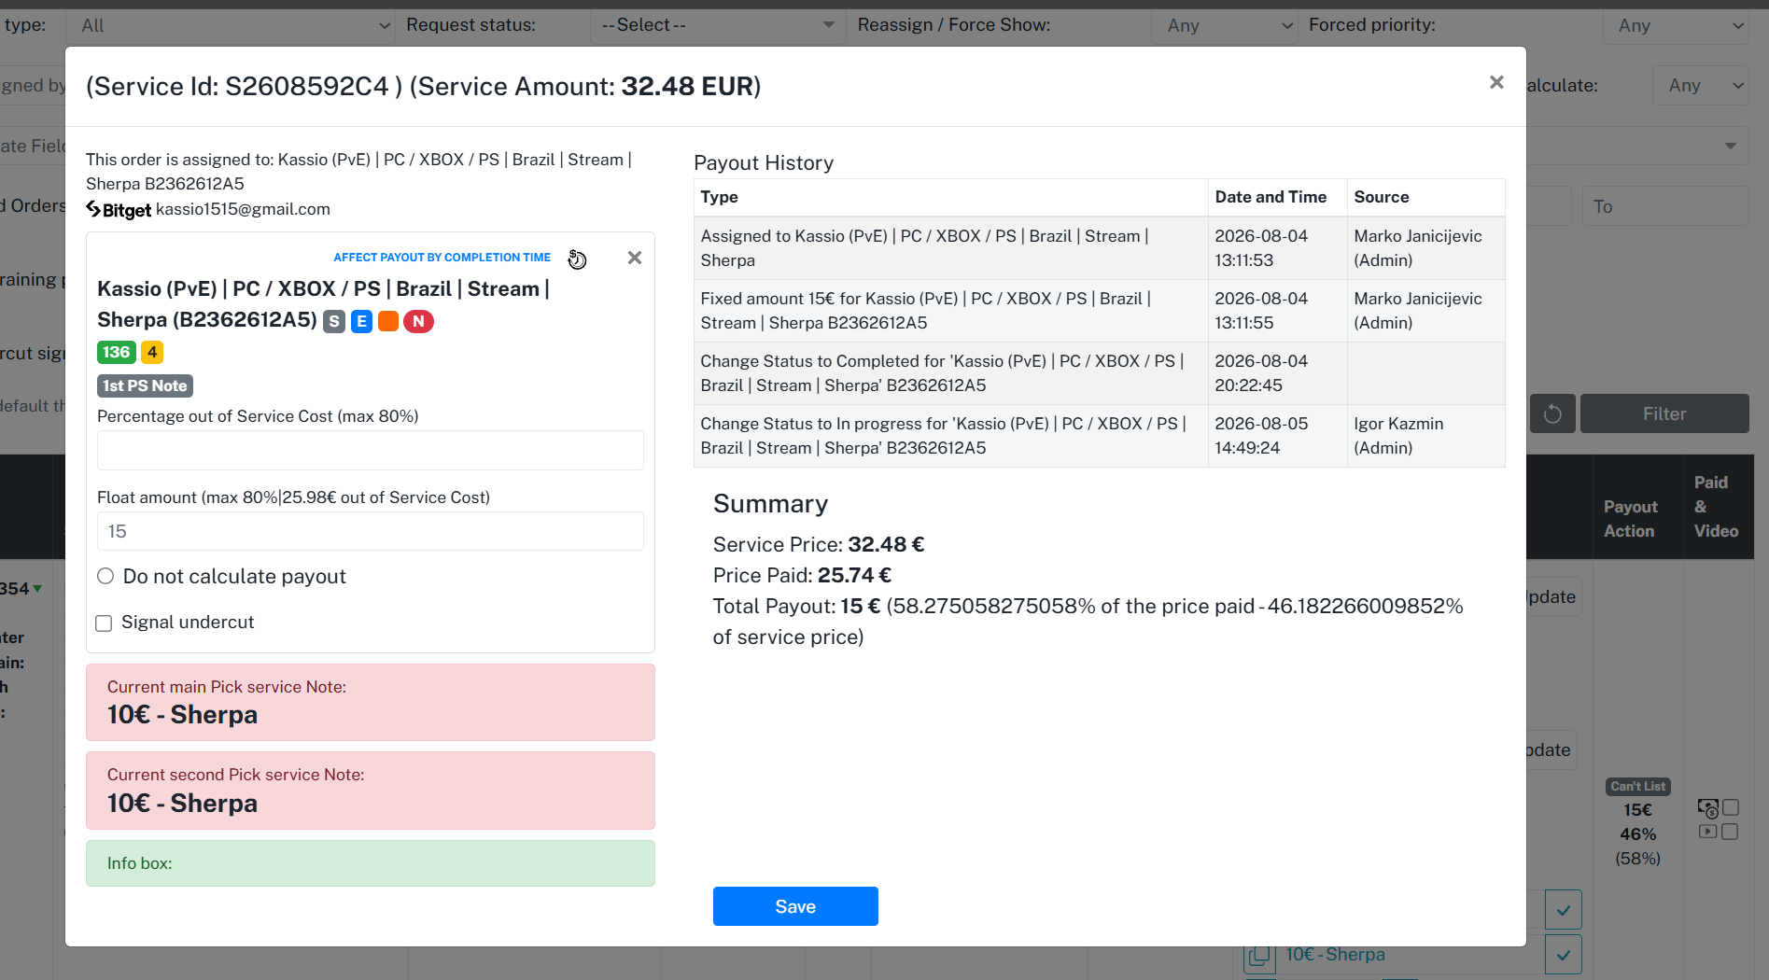Viewport: 1769px width, 980px height.
Task: Tick the Signal undercut checkbox
Action: (104, 623)
